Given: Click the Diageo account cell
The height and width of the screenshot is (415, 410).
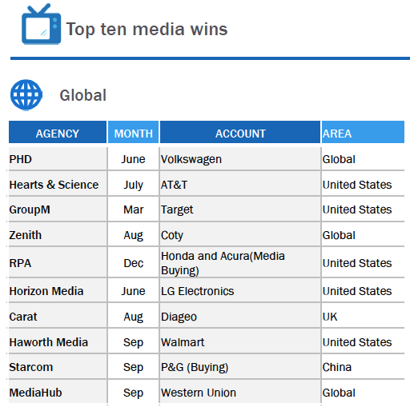Looking at the screenshot, I should pos(240,317).
